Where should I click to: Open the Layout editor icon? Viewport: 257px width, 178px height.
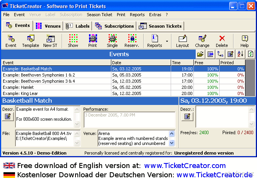pyautogui.click(x=182, y=40)
